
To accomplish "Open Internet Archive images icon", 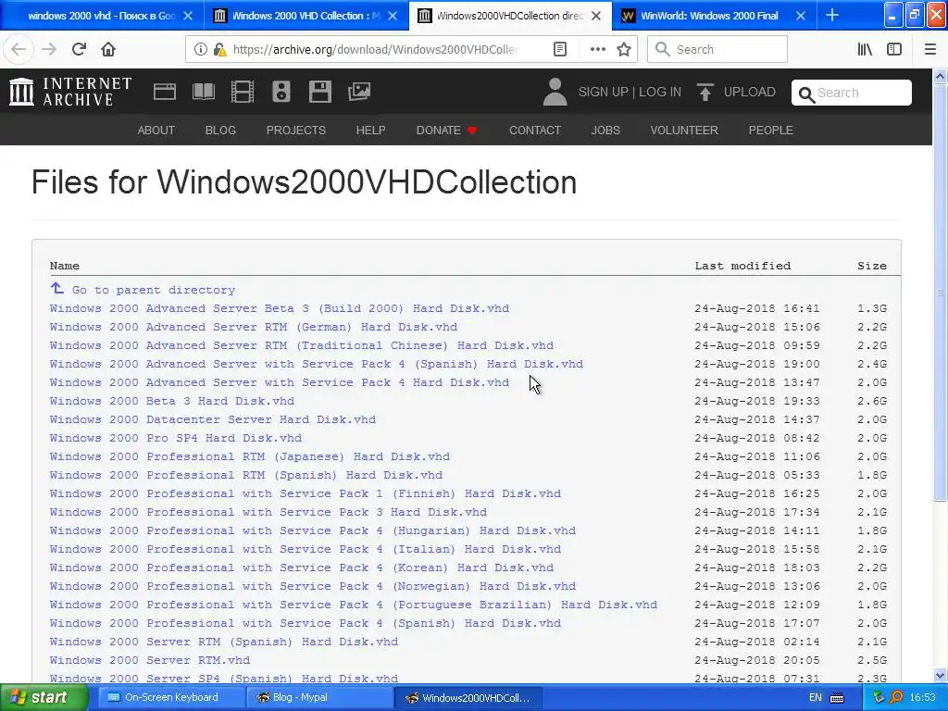I will coord(359,92).
